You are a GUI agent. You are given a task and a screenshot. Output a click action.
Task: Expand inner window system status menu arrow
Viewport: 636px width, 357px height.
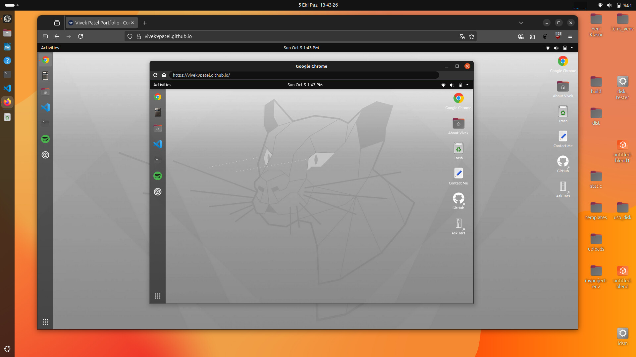coord(467,85)
